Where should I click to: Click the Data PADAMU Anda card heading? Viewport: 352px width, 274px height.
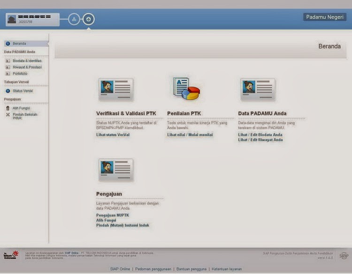click(x=262, y=114)
